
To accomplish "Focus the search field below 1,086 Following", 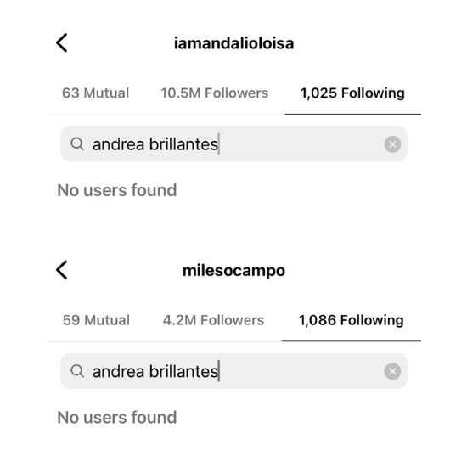I will [x=233, y=371].
